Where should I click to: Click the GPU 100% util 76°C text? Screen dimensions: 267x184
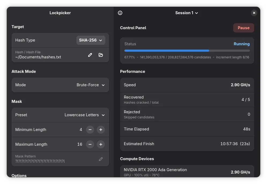[142, 175]
